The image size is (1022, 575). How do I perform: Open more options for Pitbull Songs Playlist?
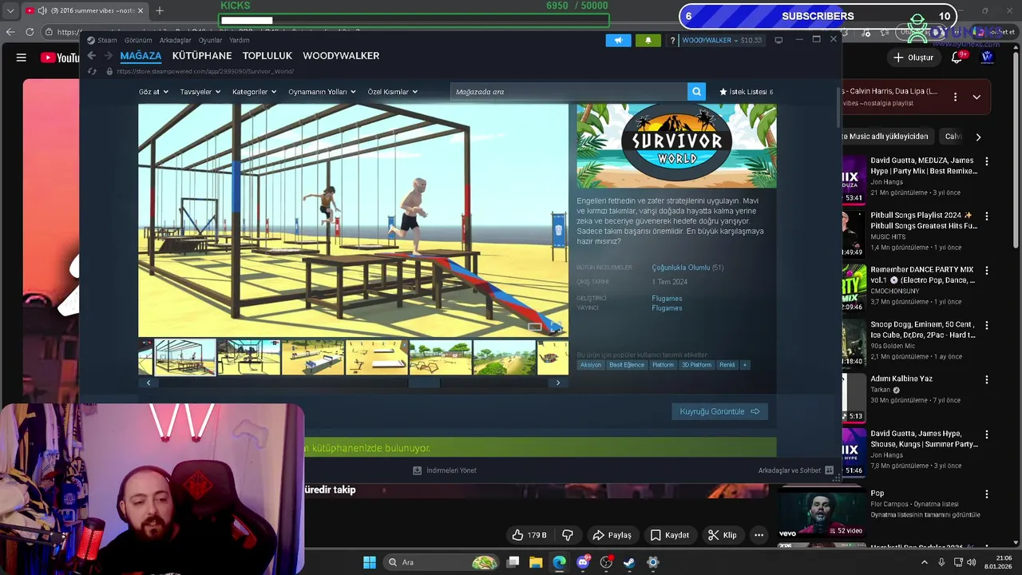click(987, 216)
